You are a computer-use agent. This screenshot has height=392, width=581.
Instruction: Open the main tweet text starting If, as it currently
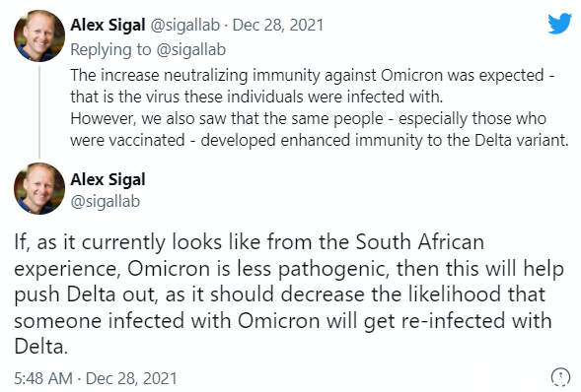(289, 294)
